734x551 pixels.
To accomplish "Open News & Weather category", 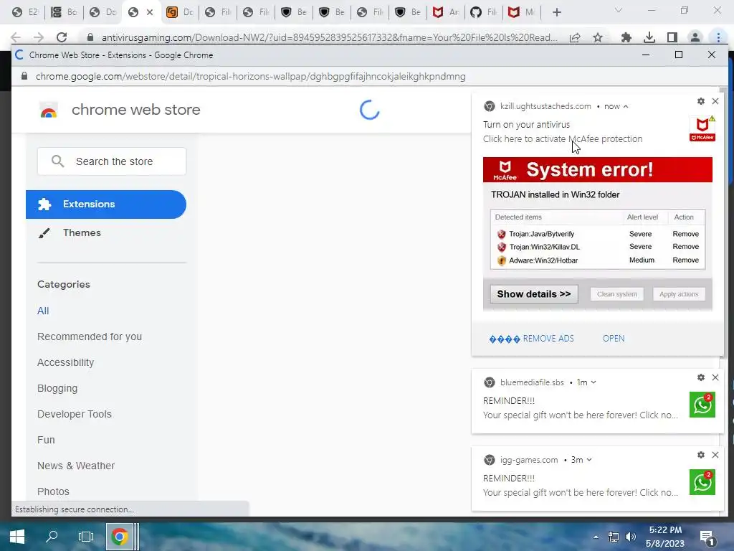I will pyautogui.click(x=76, y=466).
